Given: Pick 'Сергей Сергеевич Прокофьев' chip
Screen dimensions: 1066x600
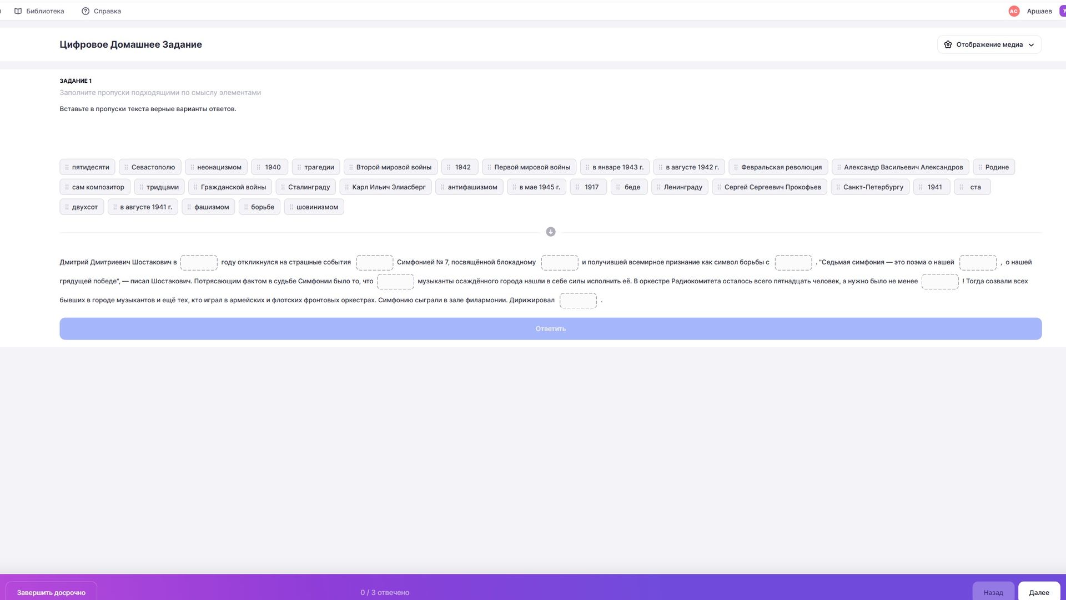Looking at the screenshot, I should (x=770, y=187).
